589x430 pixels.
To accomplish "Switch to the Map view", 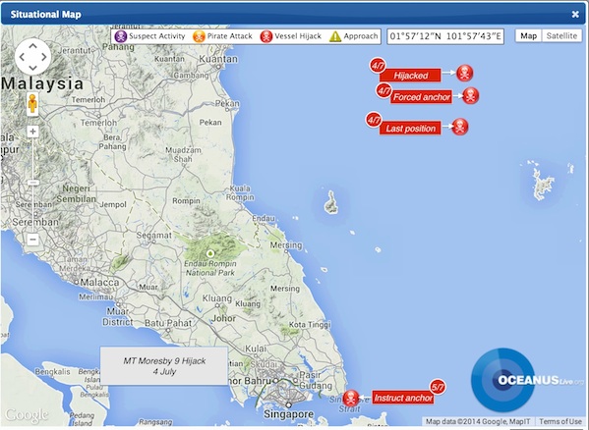I will (x=528, y=36).
